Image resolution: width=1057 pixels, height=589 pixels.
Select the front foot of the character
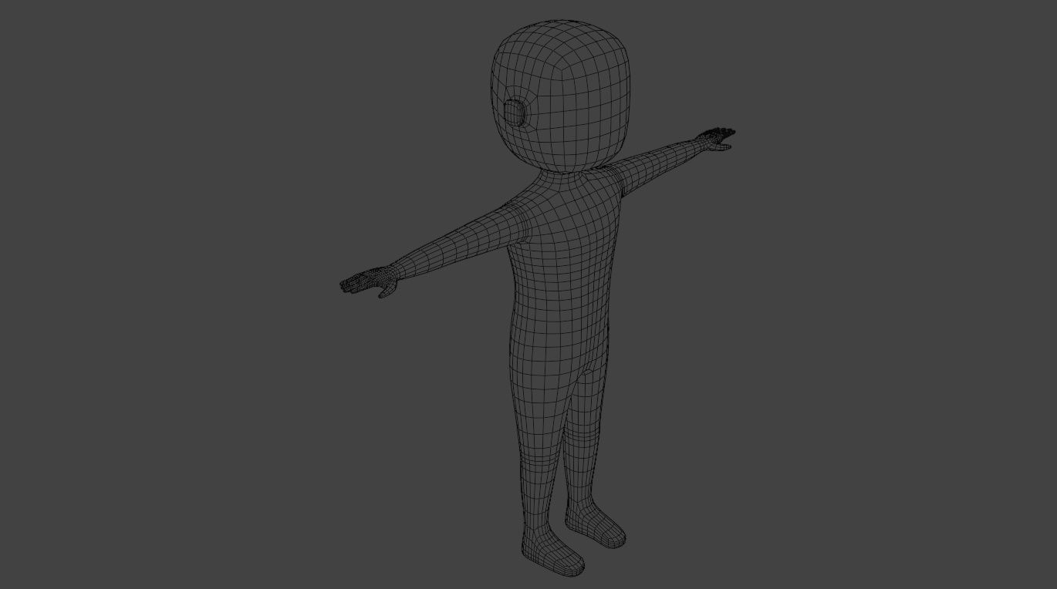(552, 550)
